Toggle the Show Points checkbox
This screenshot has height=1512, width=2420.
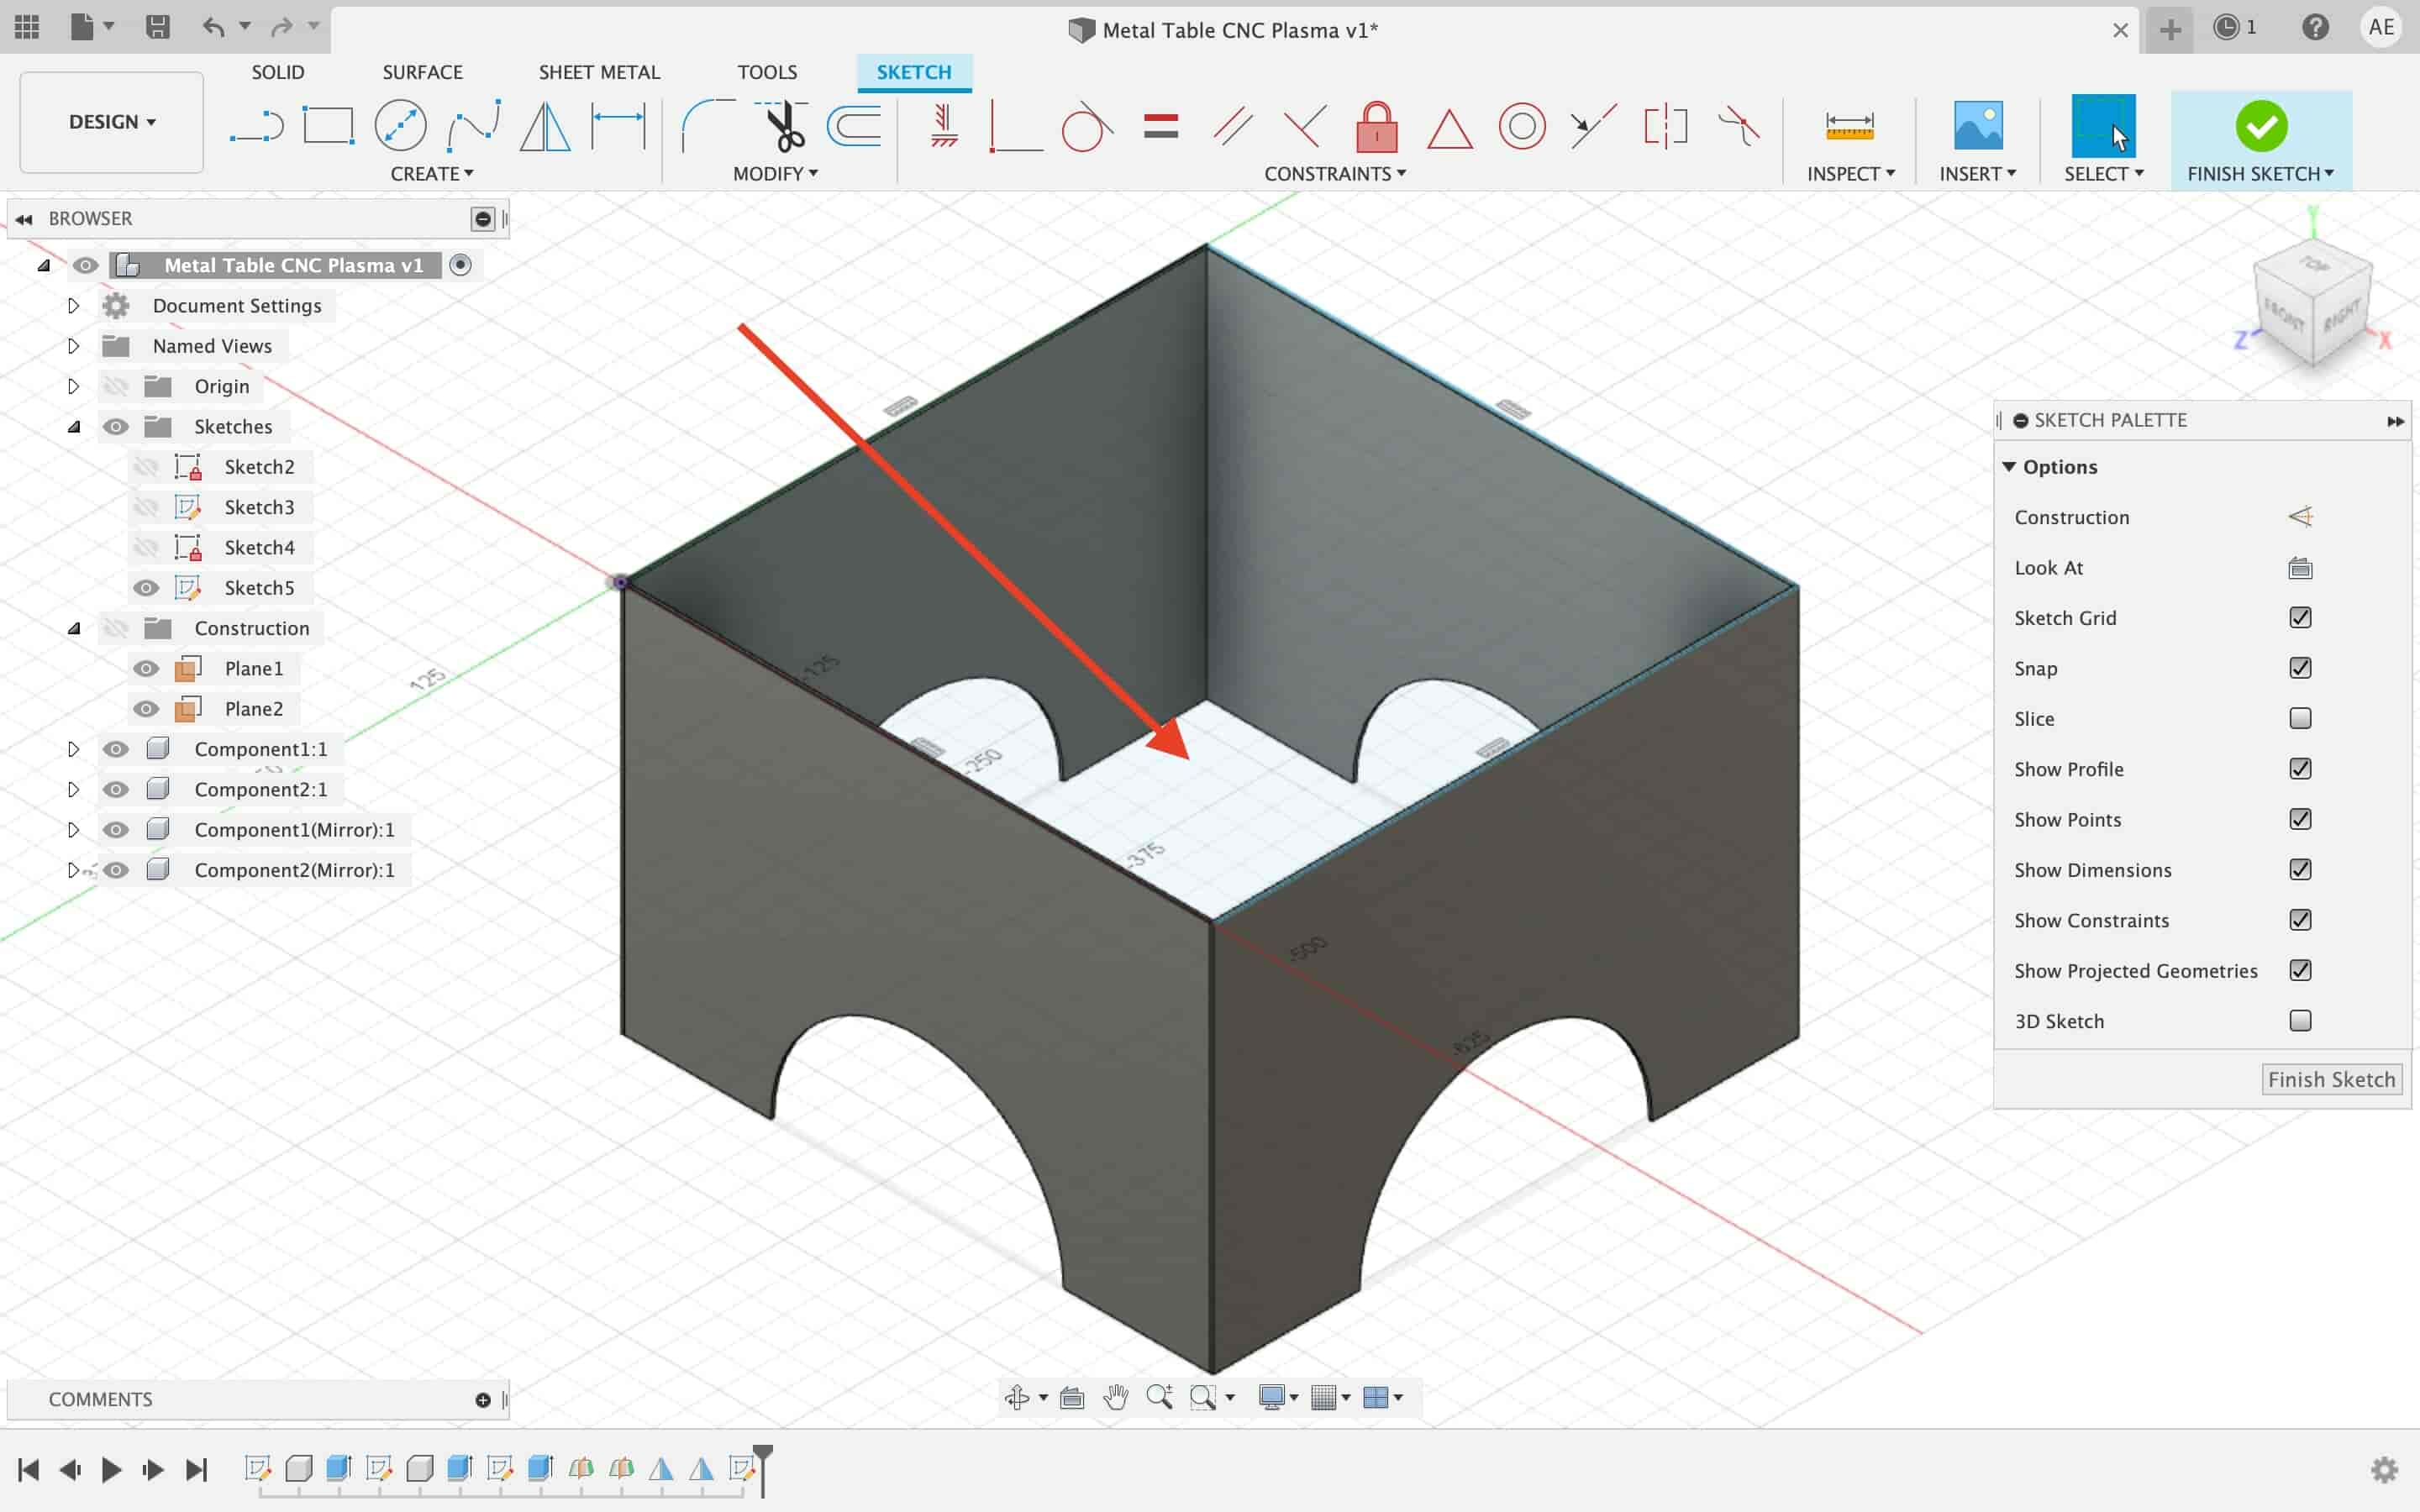click(2300, 819)
